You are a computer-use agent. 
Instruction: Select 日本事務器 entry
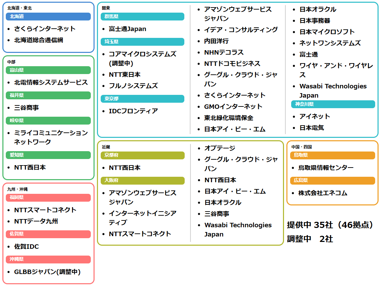315,21
